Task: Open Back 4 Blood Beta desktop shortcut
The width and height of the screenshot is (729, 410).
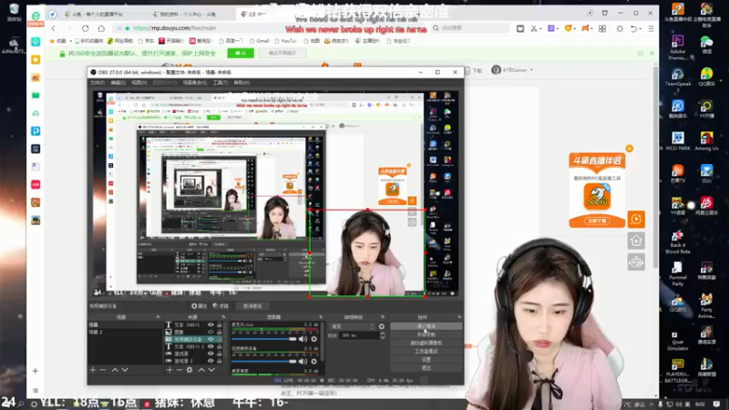Action: point(678,241)
